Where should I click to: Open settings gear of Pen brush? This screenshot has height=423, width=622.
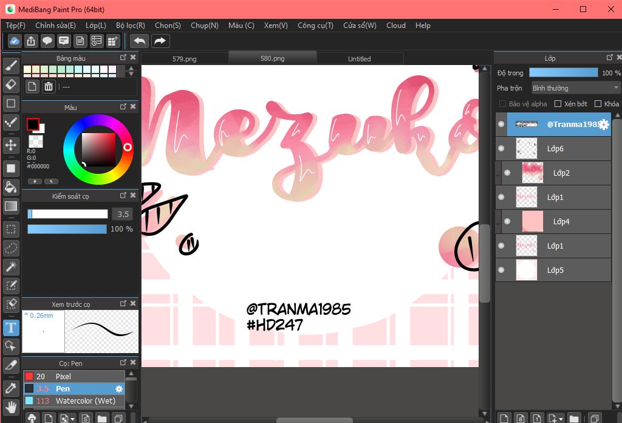pyautogui.click(x=118, y=389)
